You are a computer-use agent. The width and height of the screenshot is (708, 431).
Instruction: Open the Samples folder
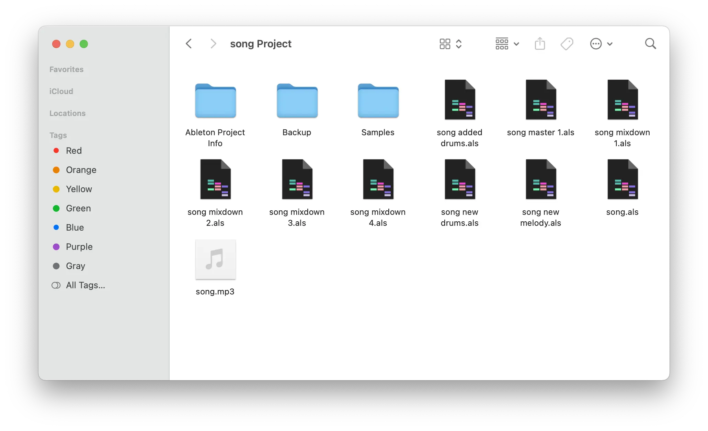click(x=378, y=101)
